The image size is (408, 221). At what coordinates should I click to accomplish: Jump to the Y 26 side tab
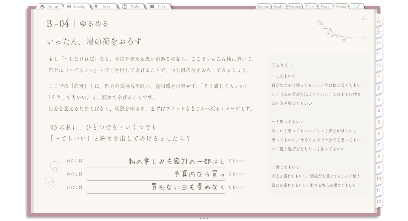[x=379, y=20]
